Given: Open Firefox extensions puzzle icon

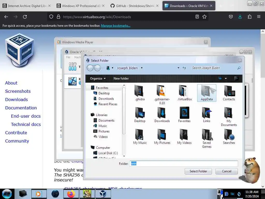Looking at the screenshot, I should pos(249,17).
